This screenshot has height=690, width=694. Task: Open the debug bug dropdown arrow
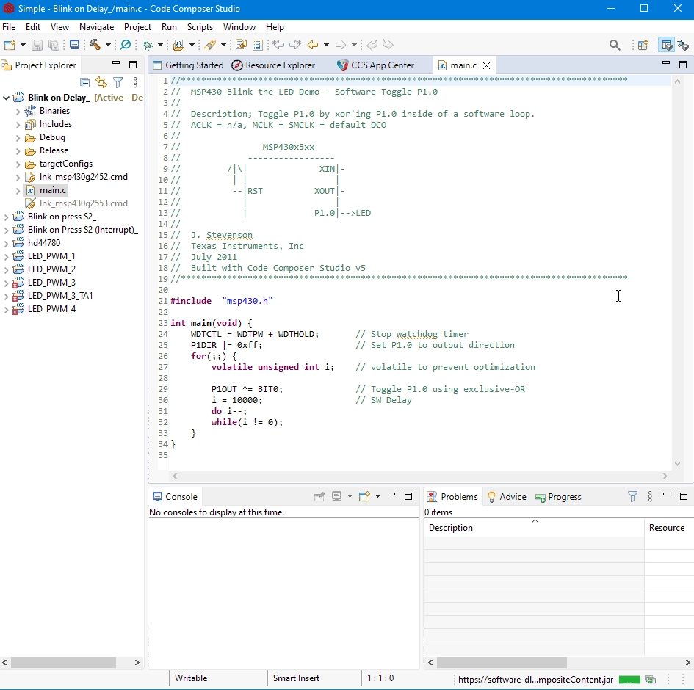[x=160, y=45]
